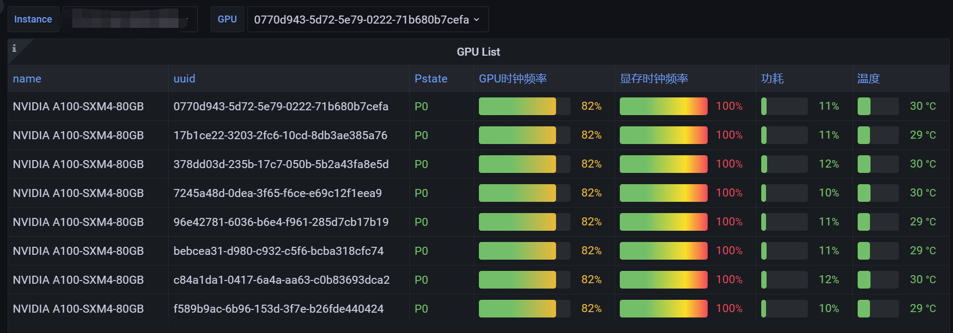
Task: Open the Instance variable dropdown
Action: [130, 19]
